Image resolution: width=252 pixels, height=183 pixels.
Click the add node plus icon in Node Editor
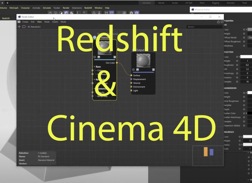[19, 26]
